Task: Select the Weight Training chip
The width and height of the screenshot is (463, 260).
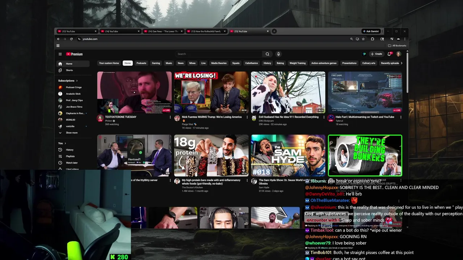Action: click(297, 63)
